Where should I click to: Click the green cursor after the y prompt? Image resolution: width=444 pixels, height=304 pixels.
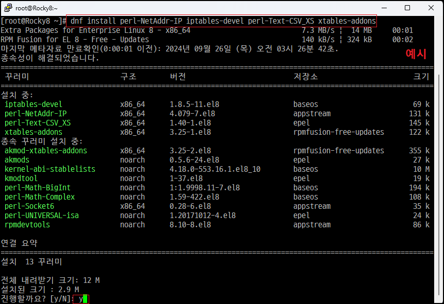pos(85,299)
